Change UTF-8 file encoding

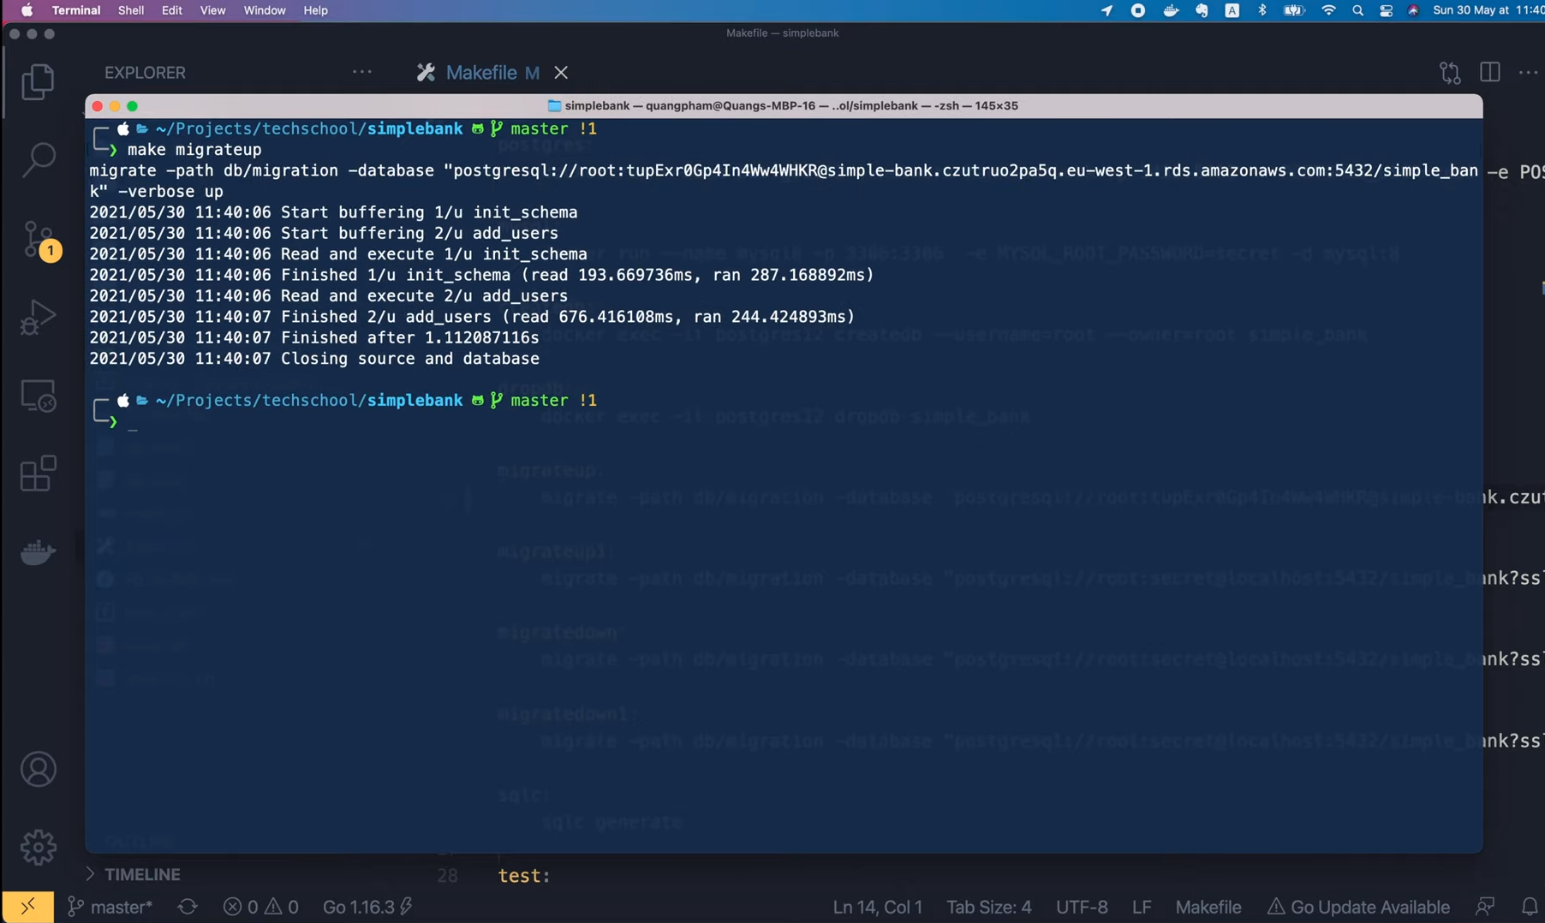[1081, 906]
